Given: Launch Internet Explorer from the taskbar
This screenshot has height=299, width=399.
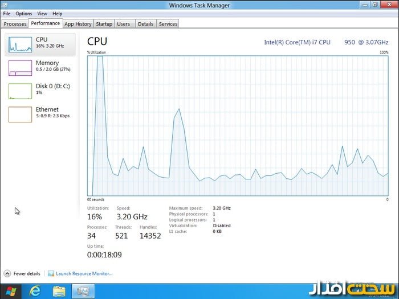Looking at the screenshot, I should 35,292.
